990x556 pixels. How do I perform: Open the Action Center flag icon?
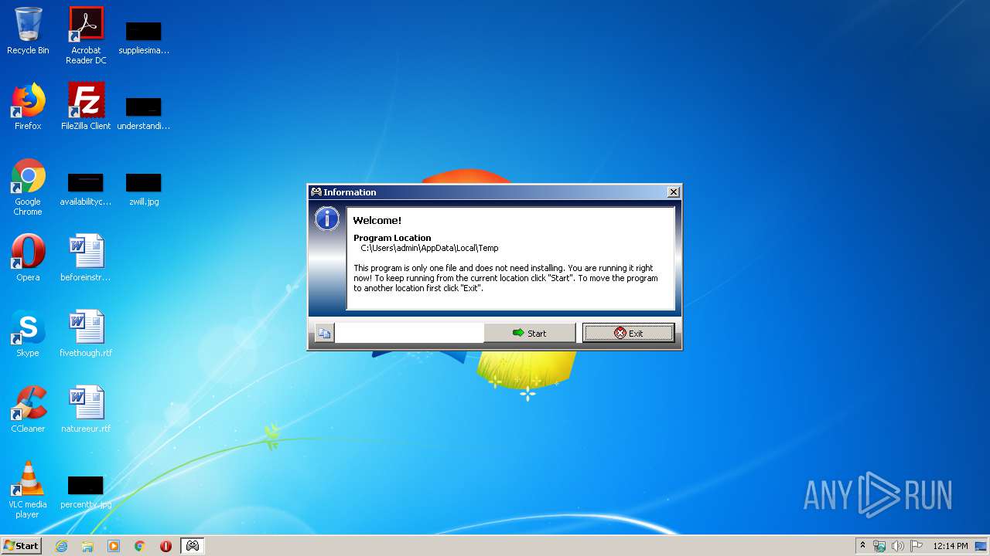[917, 546]
